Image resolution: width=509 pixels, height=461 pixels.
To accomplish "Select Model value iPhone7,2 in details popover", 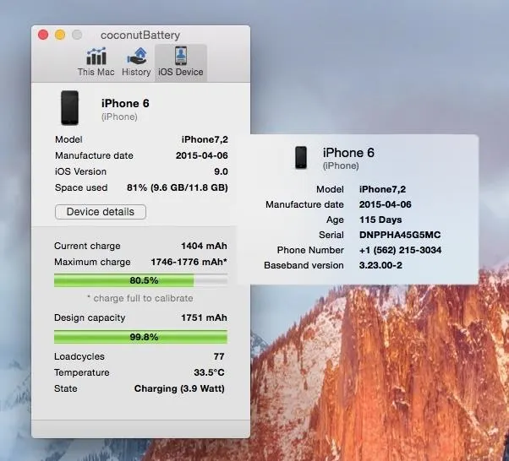I will 382,189.
